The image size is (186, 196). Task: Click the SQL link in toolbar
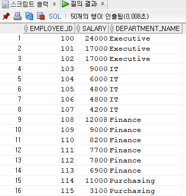55,16
